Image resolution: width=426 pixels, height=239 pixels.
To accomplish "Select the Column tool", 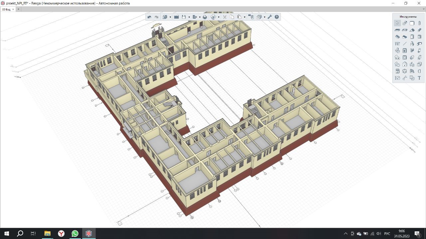I will (x=419, y=23).
